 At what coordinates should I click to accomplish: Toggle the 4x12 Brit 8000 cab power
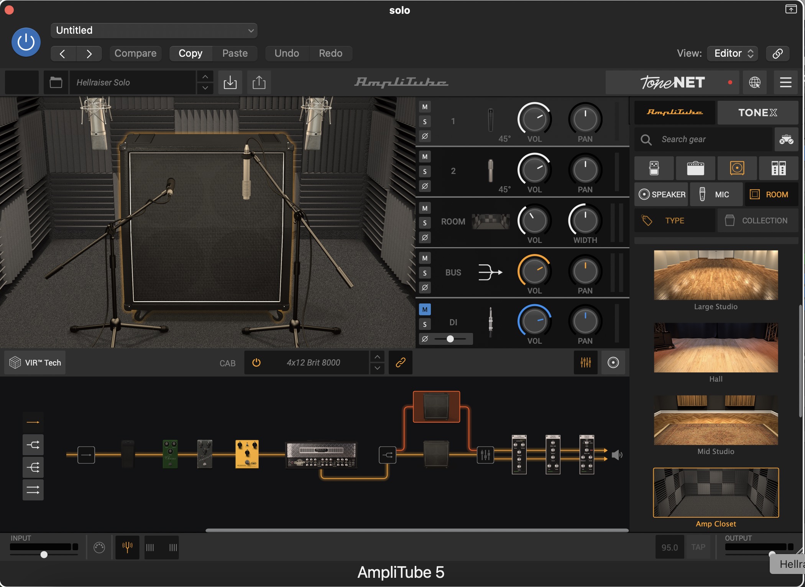click(256, 362)
